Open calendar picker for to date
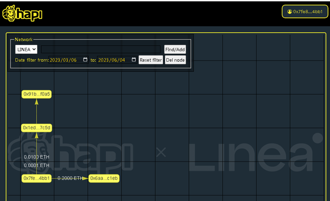This screenshot has width=330, height=201. (133, 60)
